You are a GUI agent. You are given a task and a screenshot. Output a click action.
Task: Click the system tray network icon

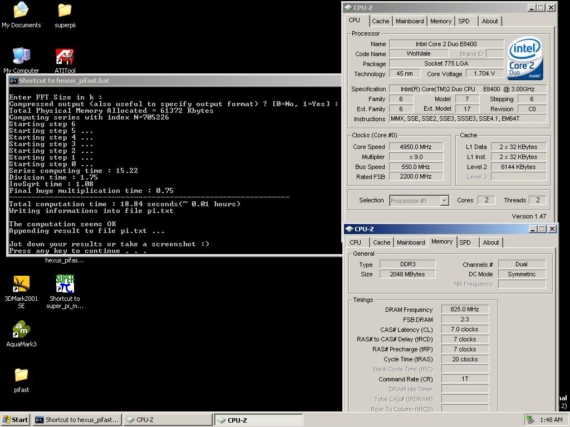[x=530, y=420]
